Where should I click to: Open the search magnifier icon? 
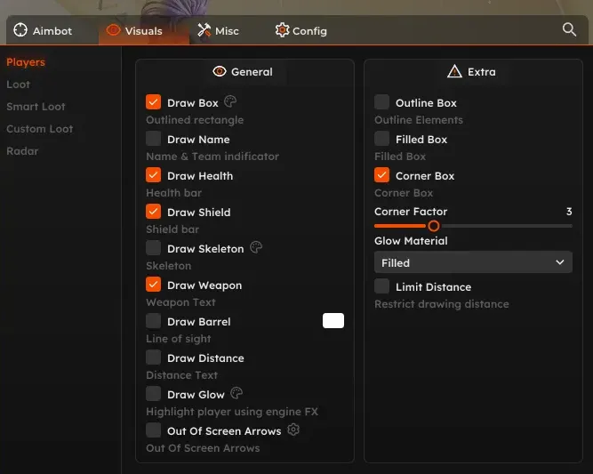coord(569,29)
